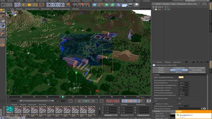Open the material manager Текстура menu
Image resolution: width=212 pixels, height=119 pixels.
click(x=42, y=104)
